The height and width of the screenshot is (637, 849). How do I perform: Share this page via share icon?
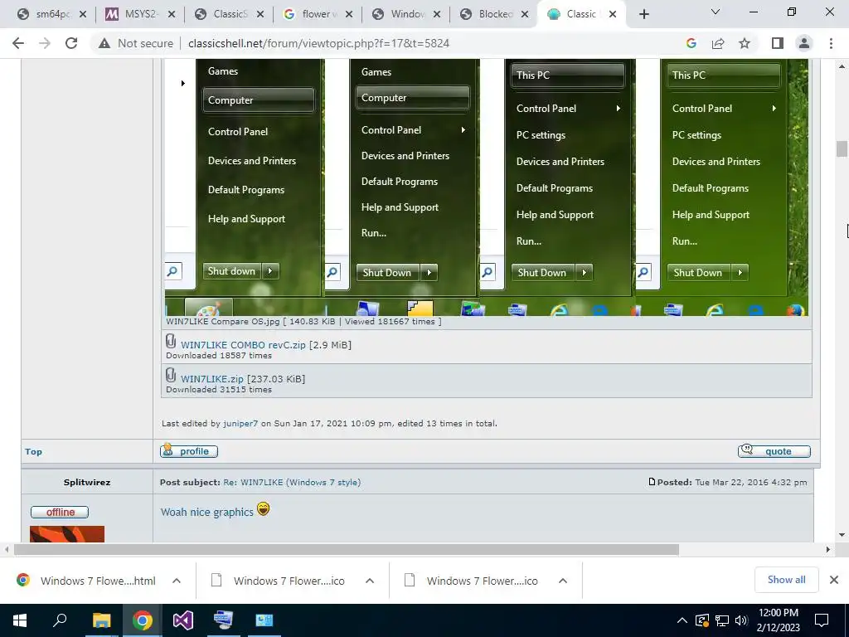coord(718,43)
